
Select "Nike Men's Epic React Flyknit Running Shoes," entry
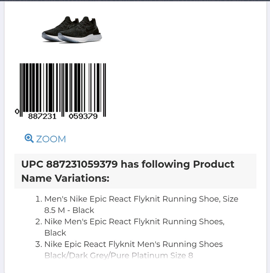click(x=134, y=221)
